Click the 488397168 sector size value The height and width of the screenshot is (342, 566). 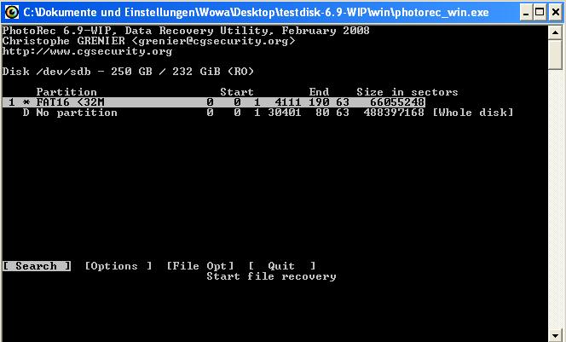394,113
